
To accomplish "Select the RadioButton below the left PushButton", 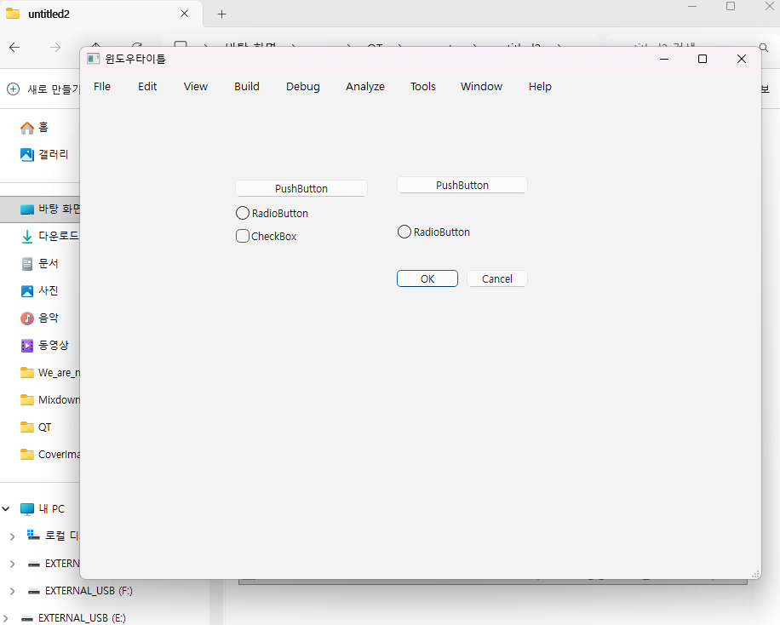I will (243, 213).
